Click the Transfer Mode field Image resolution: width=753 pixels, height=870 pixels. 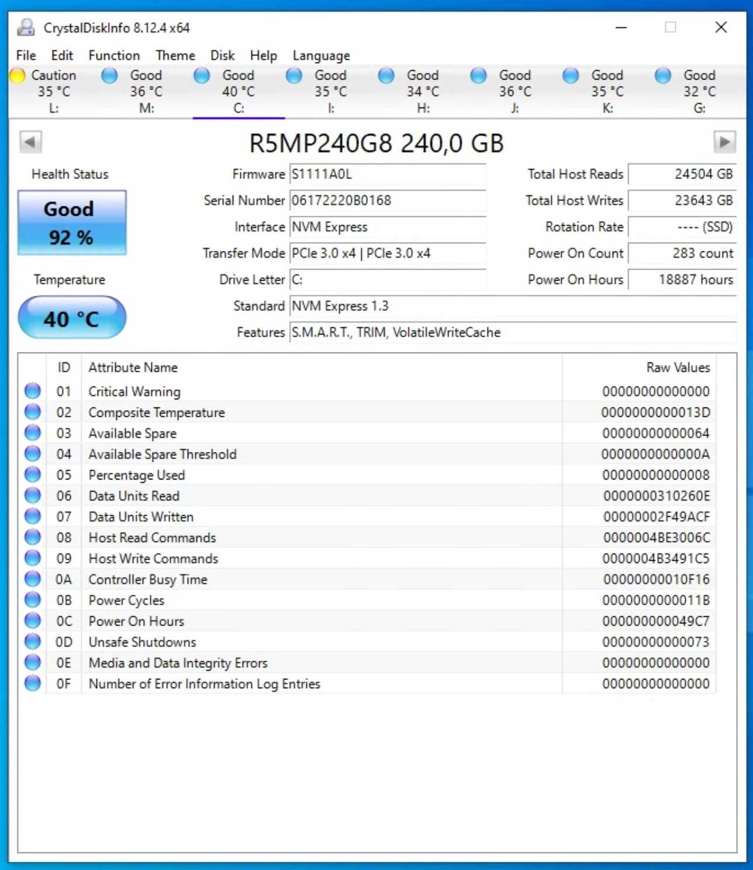[388, 253]
